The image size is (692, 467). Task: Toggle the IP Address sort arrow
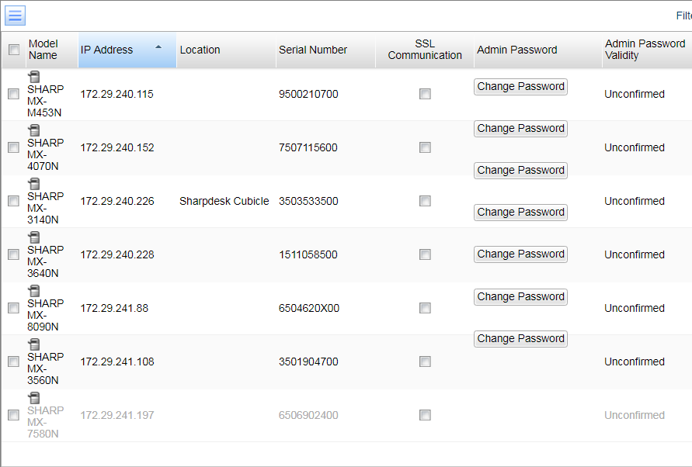(158, 47)
